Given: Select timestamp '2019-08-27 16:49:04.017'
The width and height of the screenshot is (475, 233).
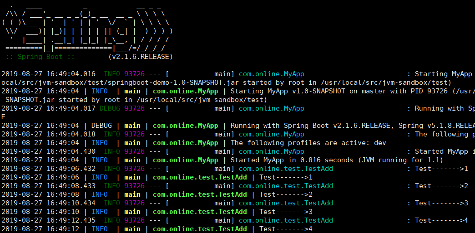Looking at the screenshot, I should pos(49,108).
